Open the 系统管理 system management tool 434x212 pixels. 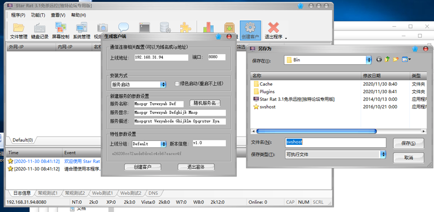(x=82, y=31)
